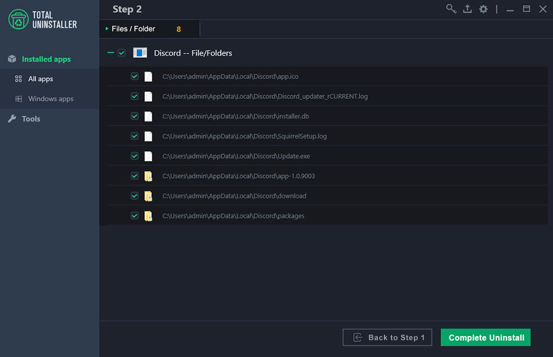Click the file icon beside app.ico

[148, 77]
